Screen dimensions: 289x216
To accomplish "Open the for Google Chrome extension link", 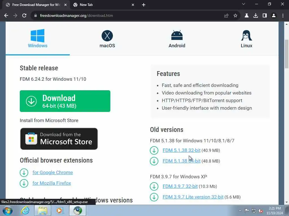I will click(53, 172).
